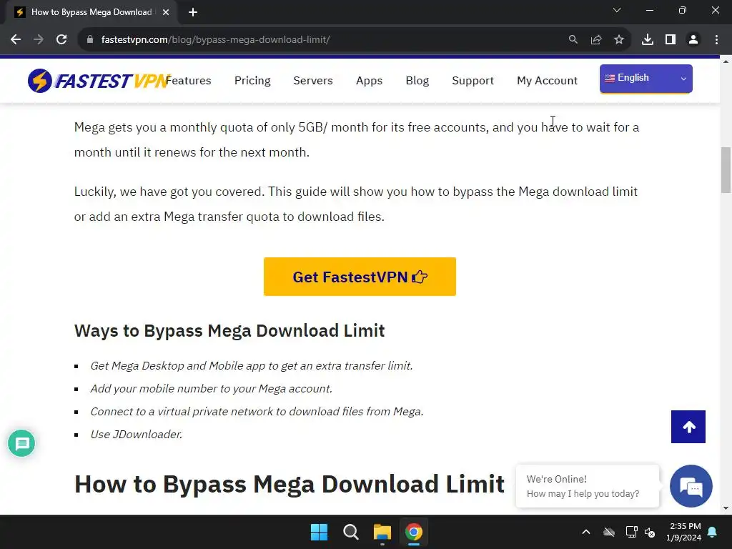Viewport: 732px width, 549px height.
Task: Click 'Connect to a virtual private network' bullet
Action: (x=257, y=411)
